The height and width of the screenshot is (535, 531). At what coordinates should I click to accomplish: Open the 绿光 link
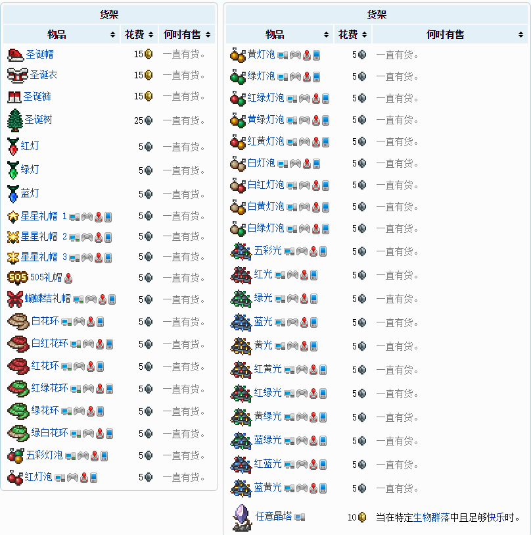(x=263, y=298)
